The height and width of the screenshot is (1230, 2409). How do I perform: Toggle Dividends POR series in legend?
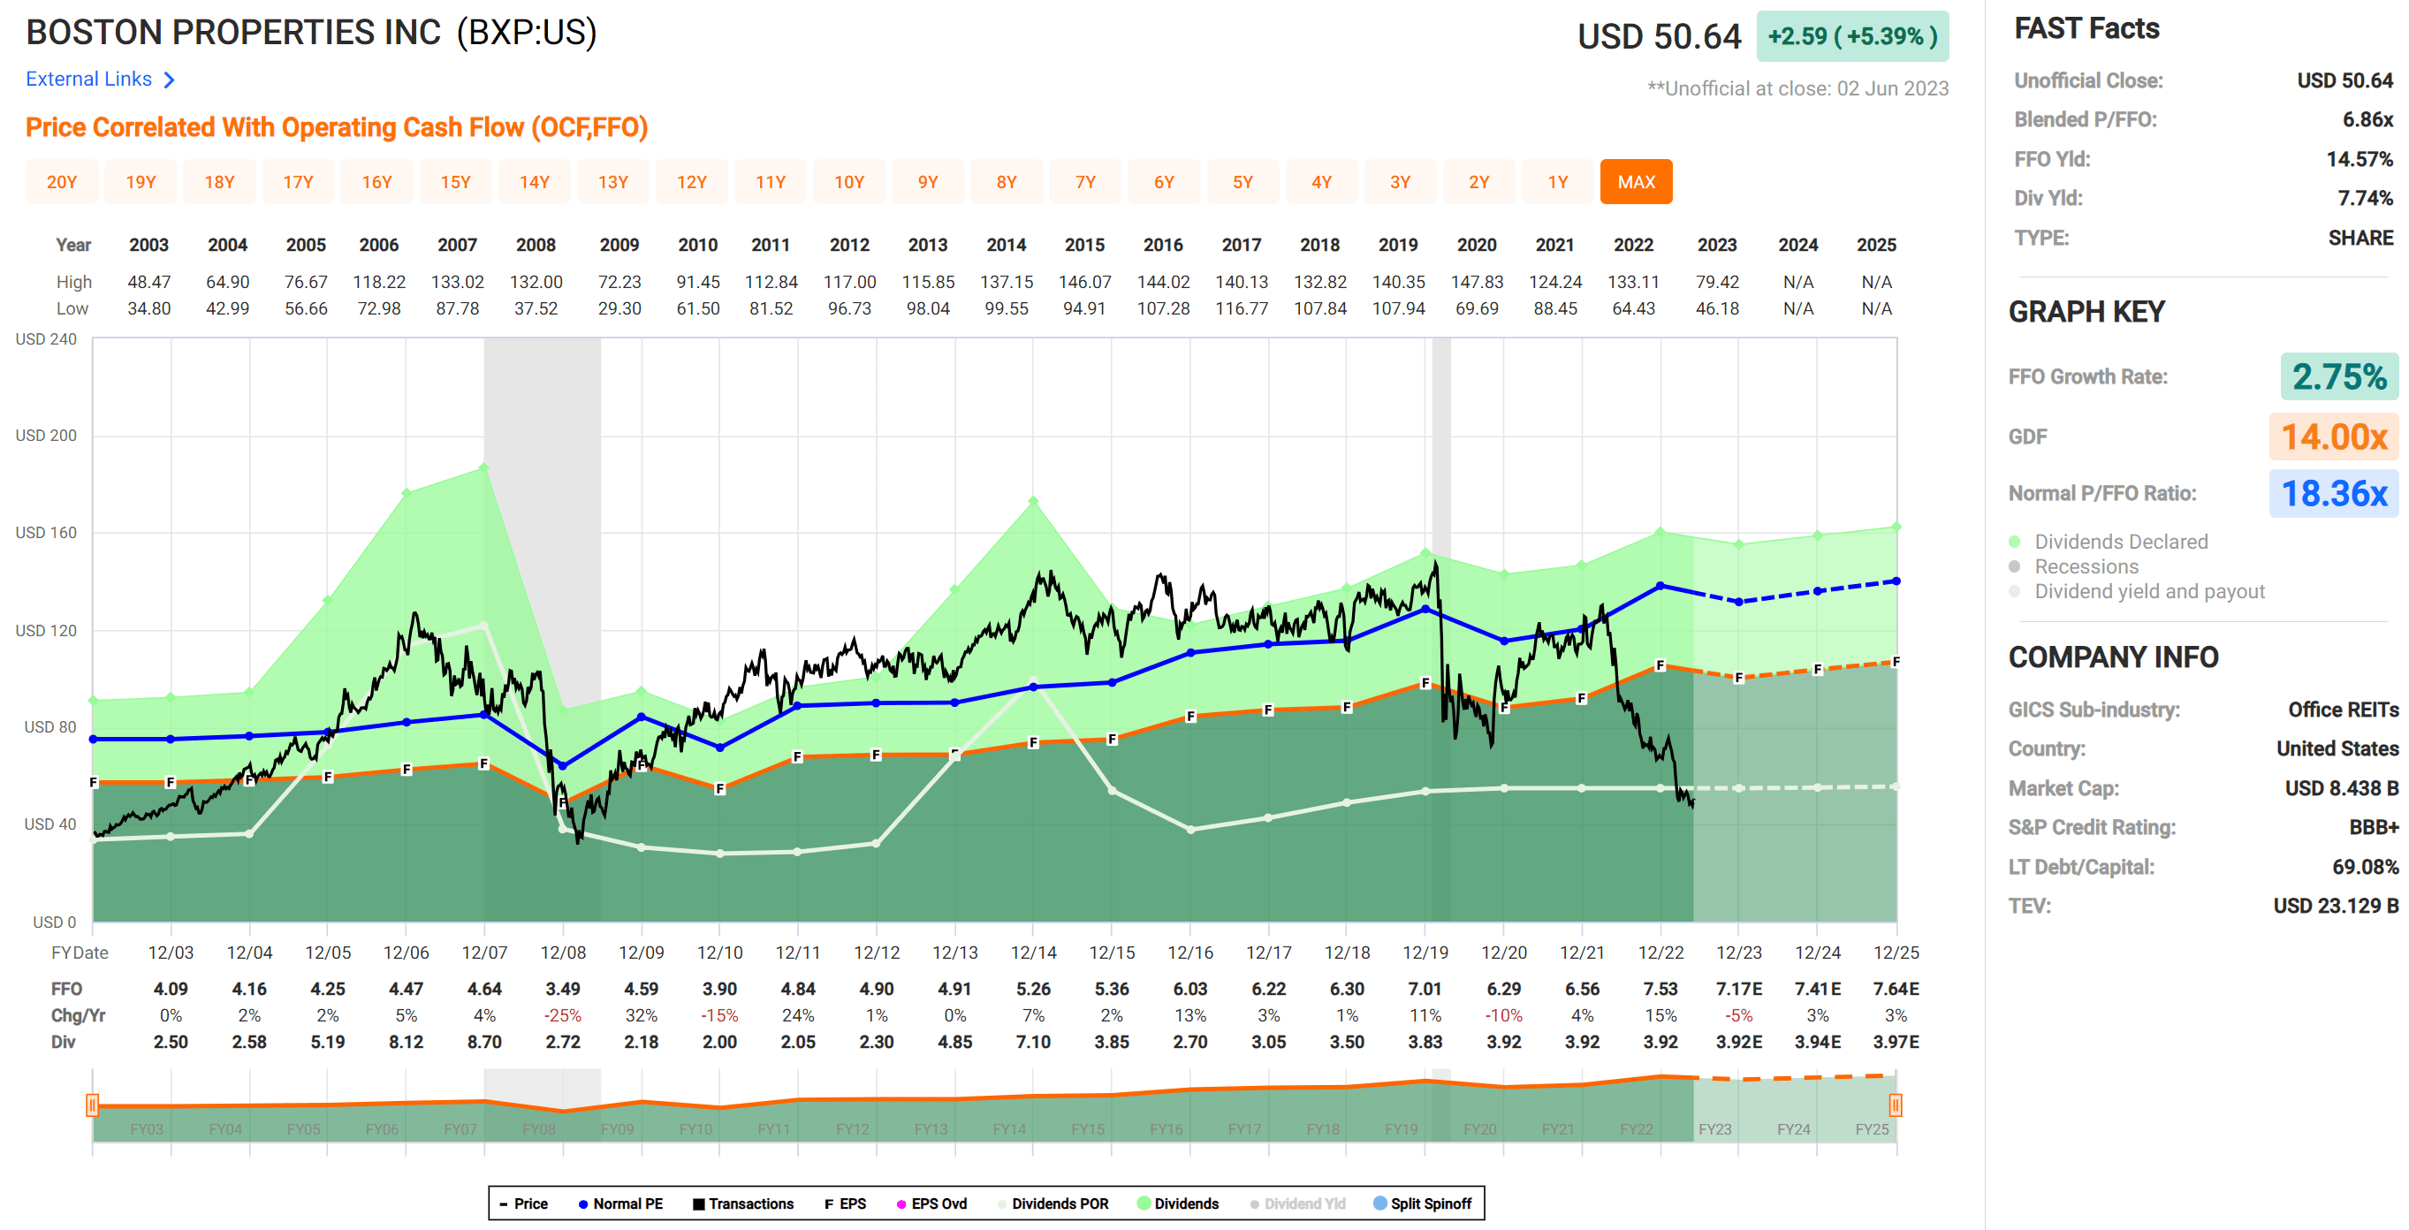(x=1053, y=1203)
